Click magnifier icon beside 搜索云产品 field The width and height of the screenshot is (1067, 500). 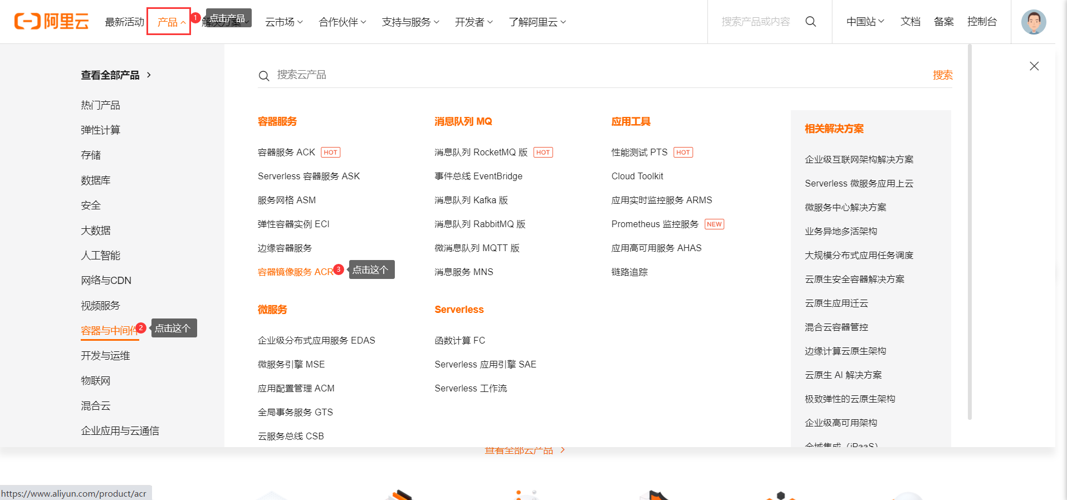pos(264,76)
